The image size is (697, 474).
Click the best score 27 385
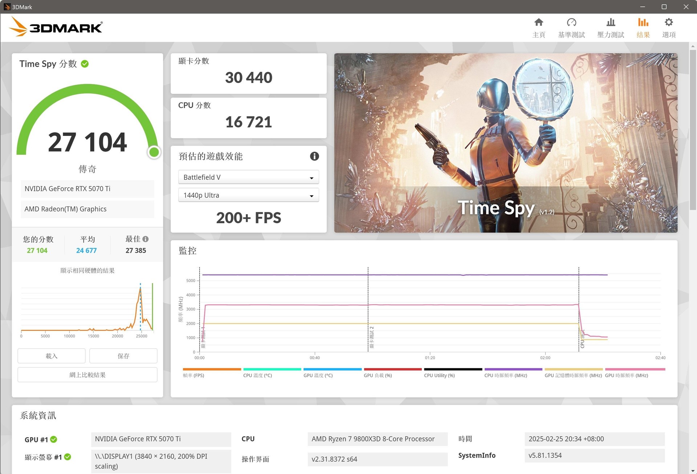(136, 250)
